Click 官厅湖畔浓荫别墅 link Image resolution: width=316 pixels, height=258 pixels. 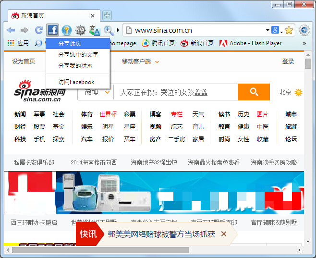(x=274, y=222)
